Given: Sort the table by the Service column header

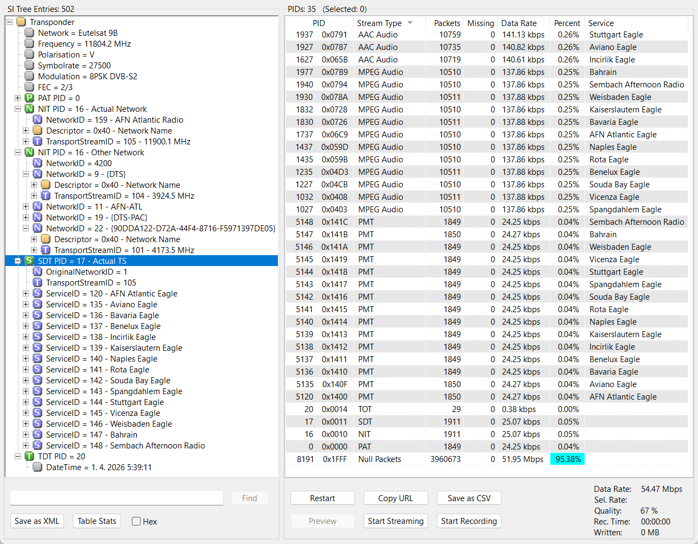Looking at the screenshot, I should (x=636, y=23).
